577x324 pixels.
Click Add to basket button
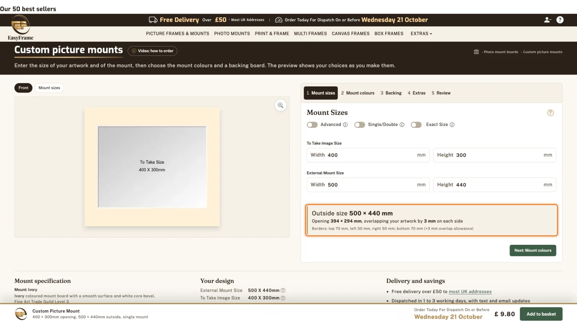pyautogui.click(x=541, y=314)
